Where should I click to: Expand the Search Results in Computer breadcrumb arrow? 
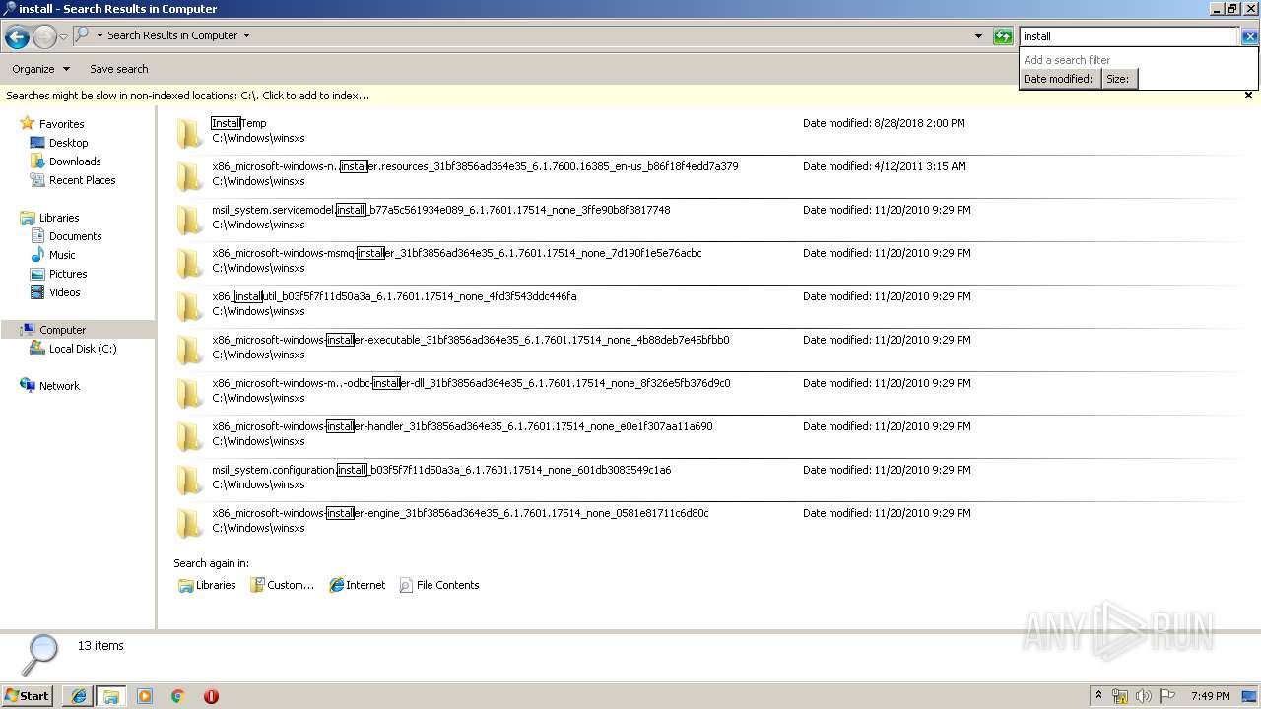246,35
